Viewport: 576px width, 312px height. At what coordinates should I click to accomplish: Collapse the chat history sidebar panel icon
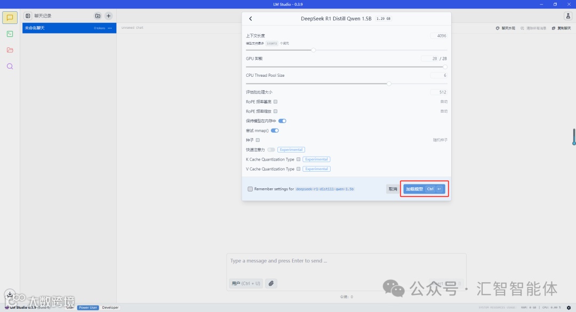[x=28, y=16]
